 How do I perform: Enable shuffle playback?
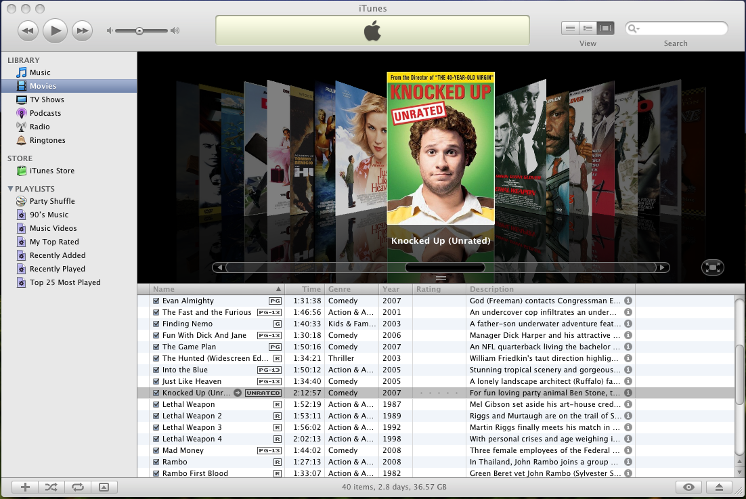point(51,486)
